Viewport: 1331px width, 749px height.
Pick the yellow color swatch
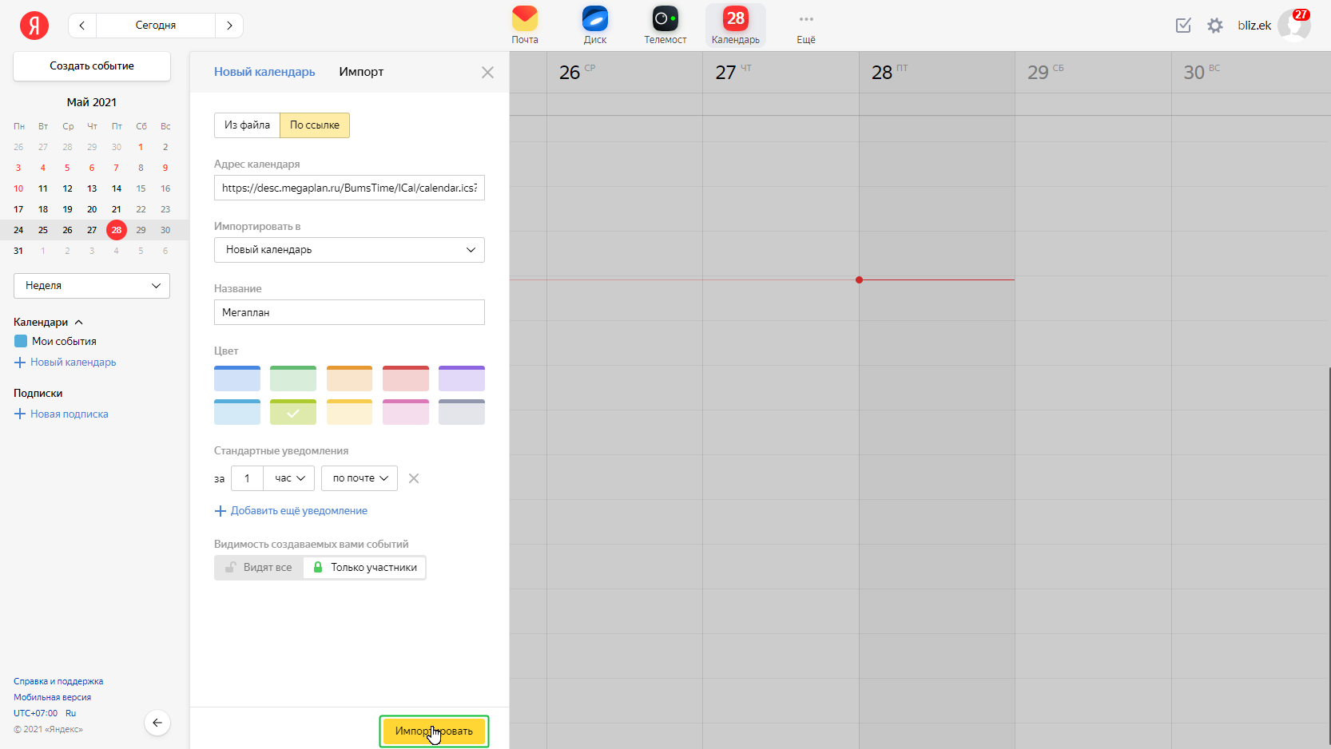[x=349, y=412]
